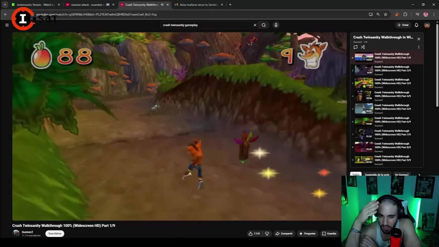Toggle playlist loop (repeat) icon

point(356,47)
